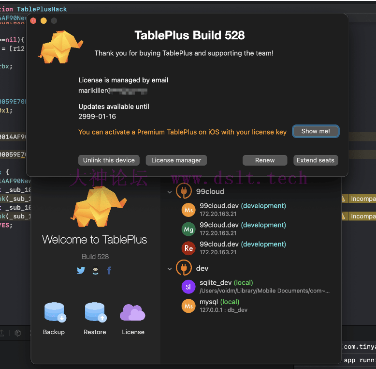Select the 99cloud group plug icon
Image resolution: width=376 pixels, height=369 pixels.
tap(184, 191)
